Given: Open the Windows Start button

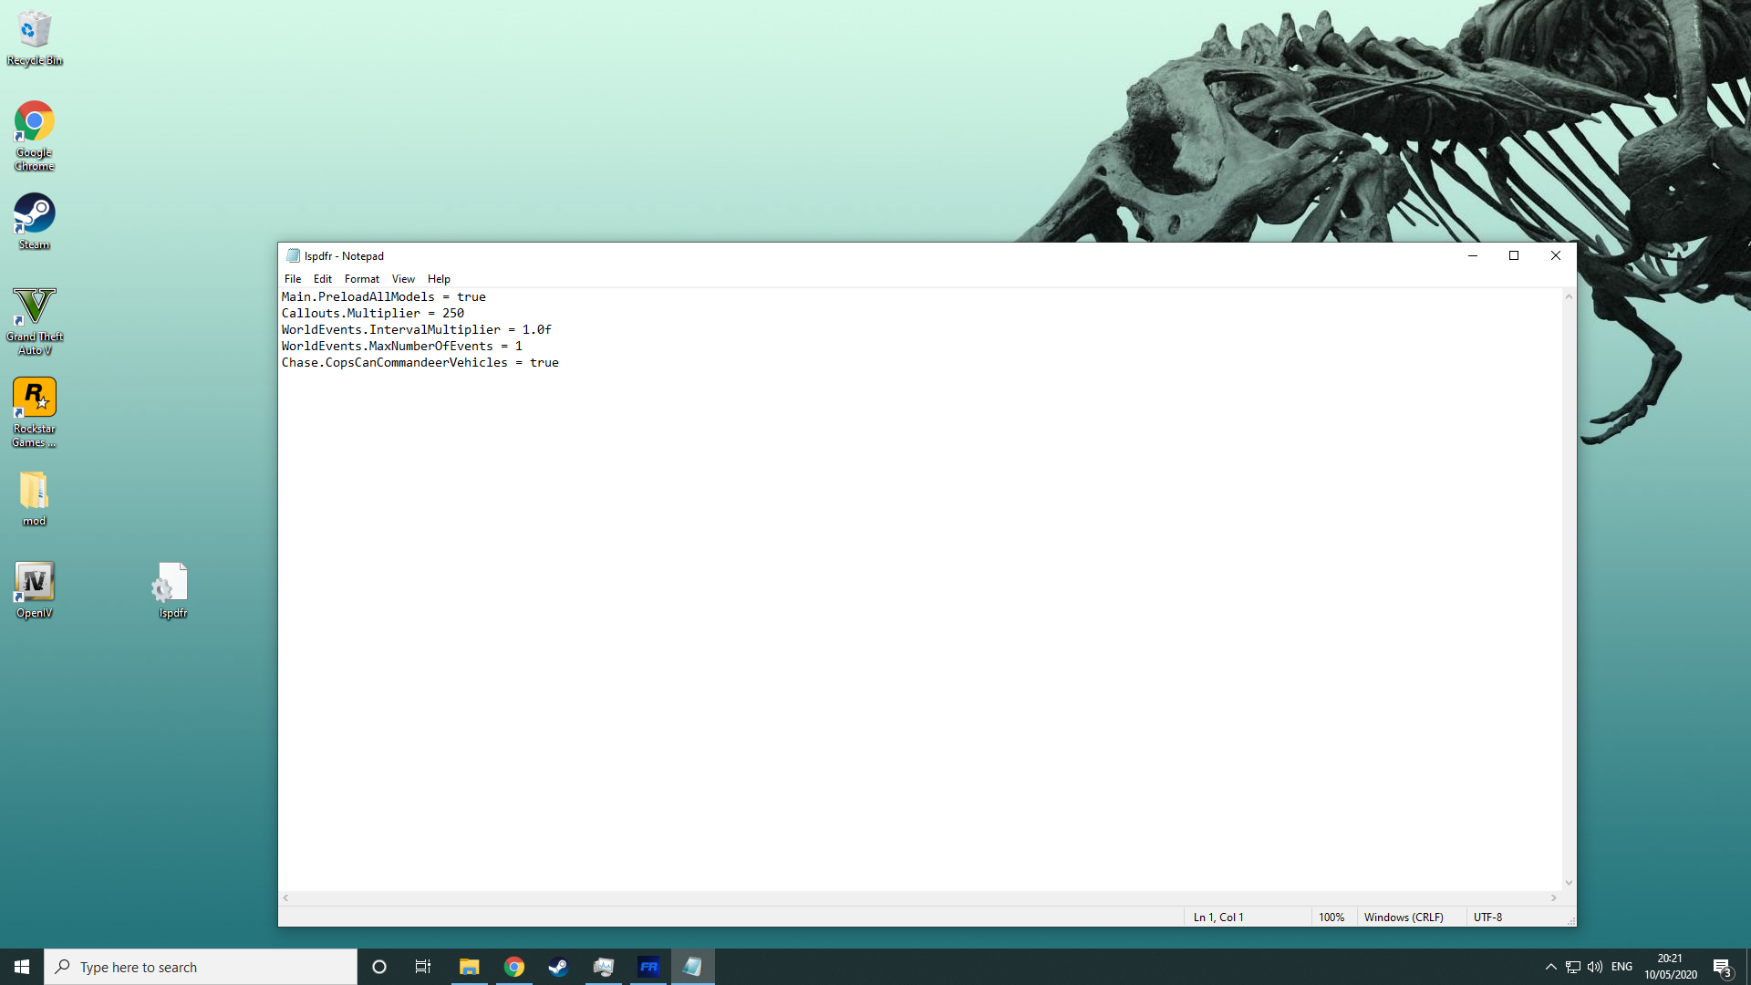Looking at the screenshot, I should tap(22, 967).
